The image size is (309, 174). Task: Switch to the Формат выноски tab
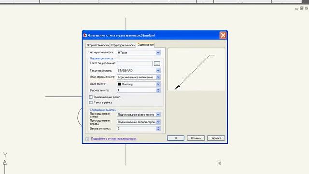click(98, 45)
